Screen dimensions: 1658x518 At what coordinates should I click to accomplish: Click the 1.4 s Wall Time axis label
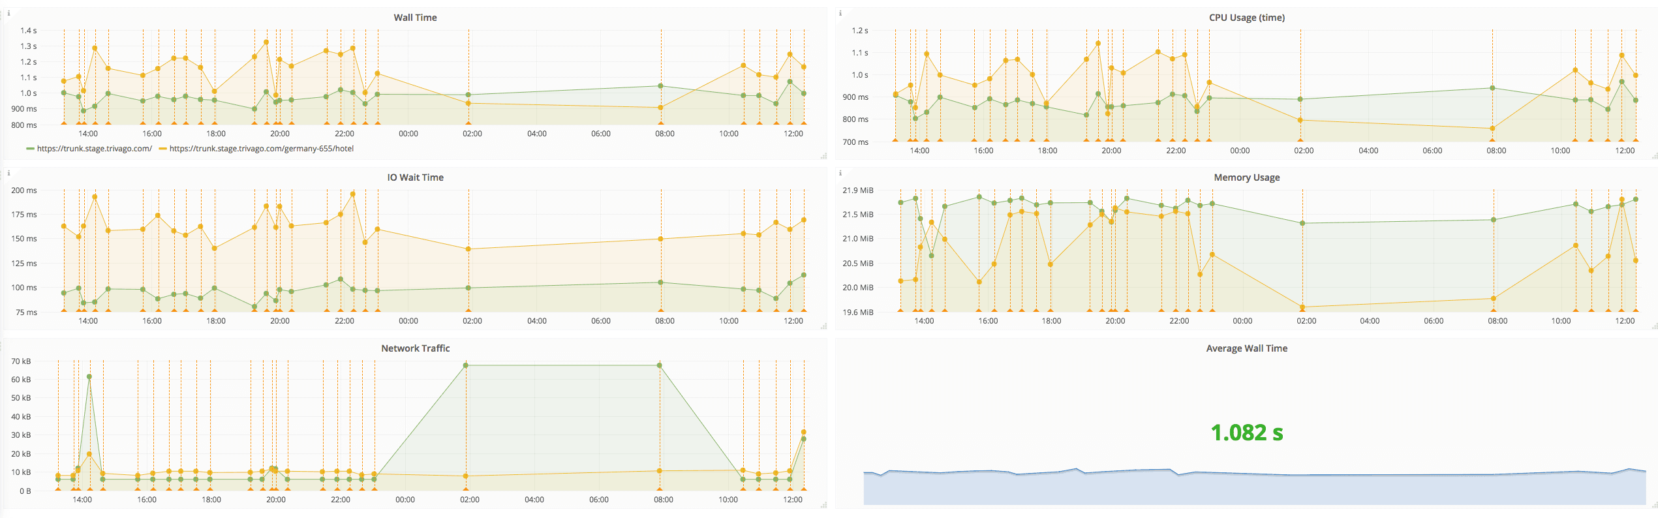(28, 31)
